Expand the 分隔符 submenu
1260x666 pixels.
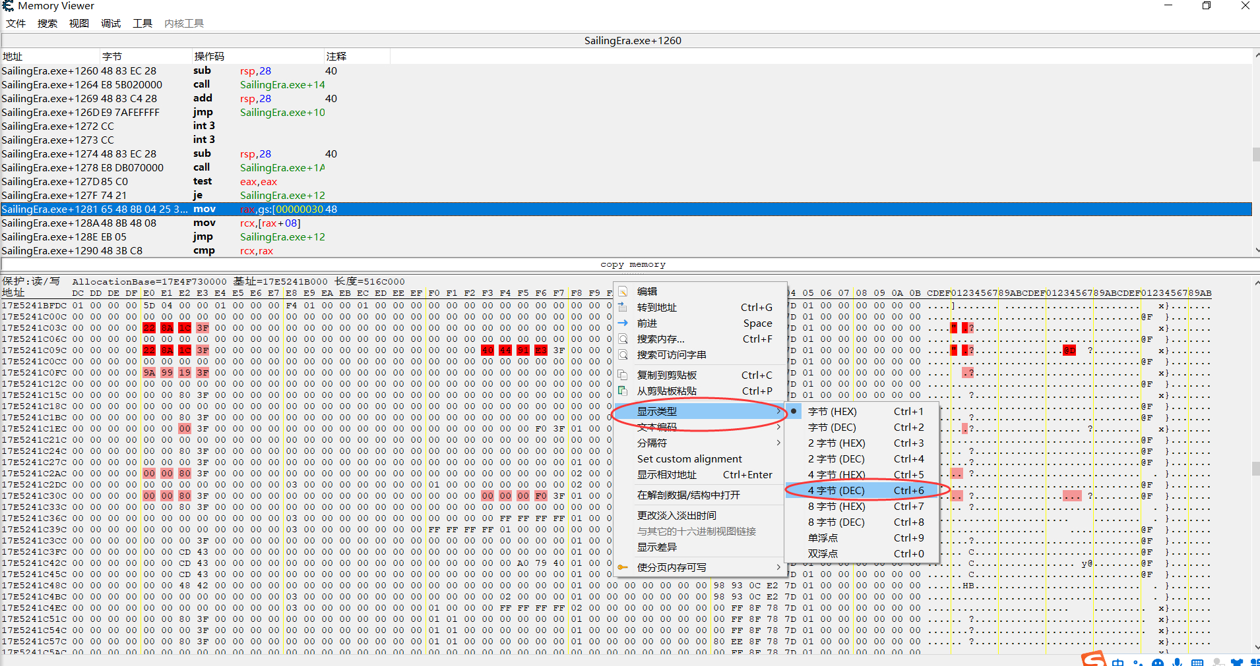[x=700, y=443]
